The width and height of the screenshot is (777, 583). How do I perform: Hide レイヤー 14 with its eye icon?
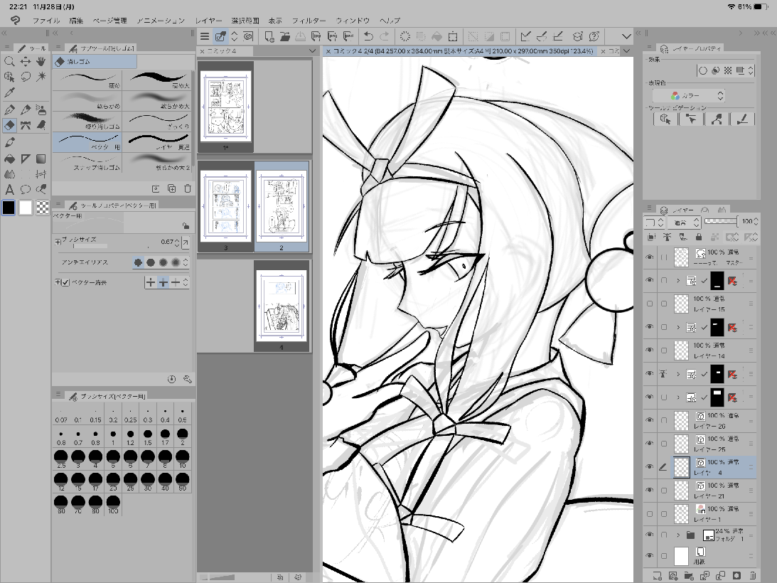tap(649, 350)
